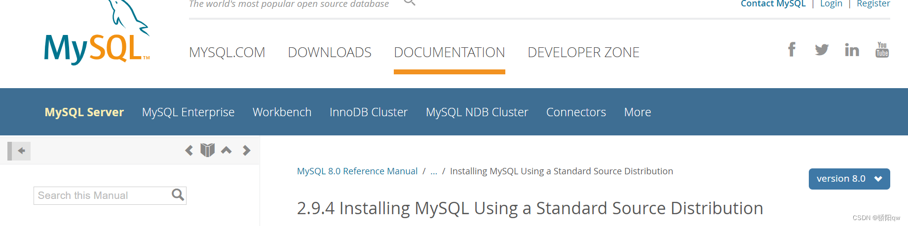
Task: Open DEVELOPER ZONE nav item
Action: click(x=583, y=52)
